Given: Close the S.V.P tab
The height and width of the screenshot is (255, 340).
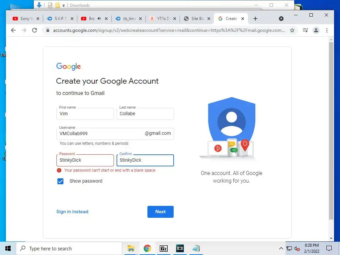Looking at the screenshot, I should 72,19.
